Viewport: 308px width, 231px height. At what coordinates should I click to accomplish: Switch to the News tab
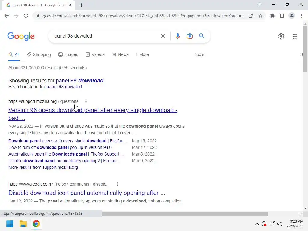[120, 55]
